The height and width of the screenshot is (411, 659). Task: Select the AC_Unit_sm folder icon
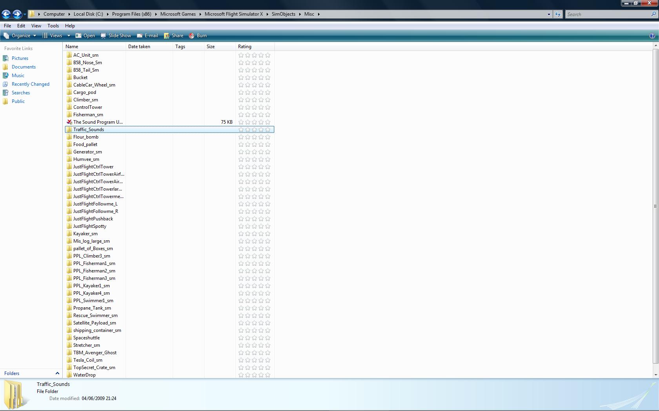point(69,55)
